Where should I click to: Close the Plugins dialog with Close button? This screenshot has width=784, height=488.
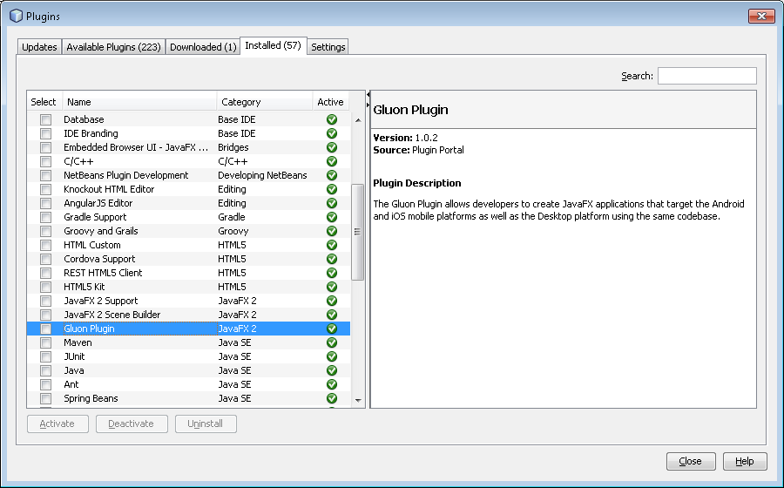[691, 461]
